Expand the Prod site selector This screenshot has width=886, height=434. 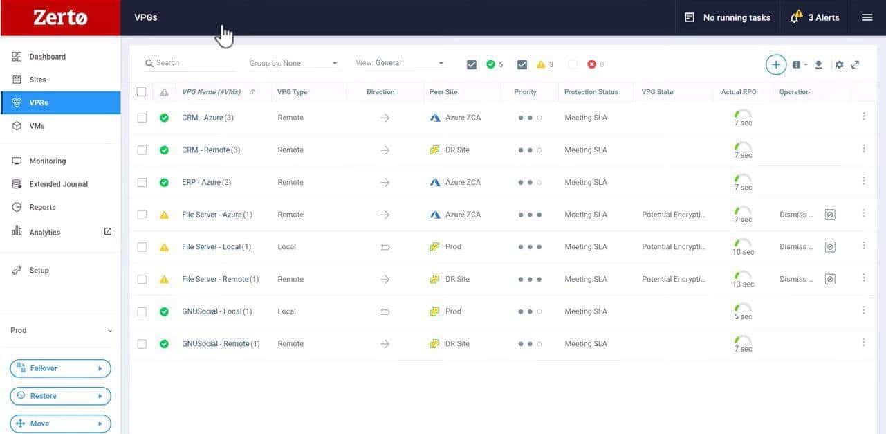(x=60, y=331)
